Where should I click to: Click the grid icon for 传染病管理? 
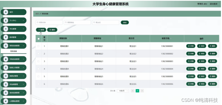[6, 84]
